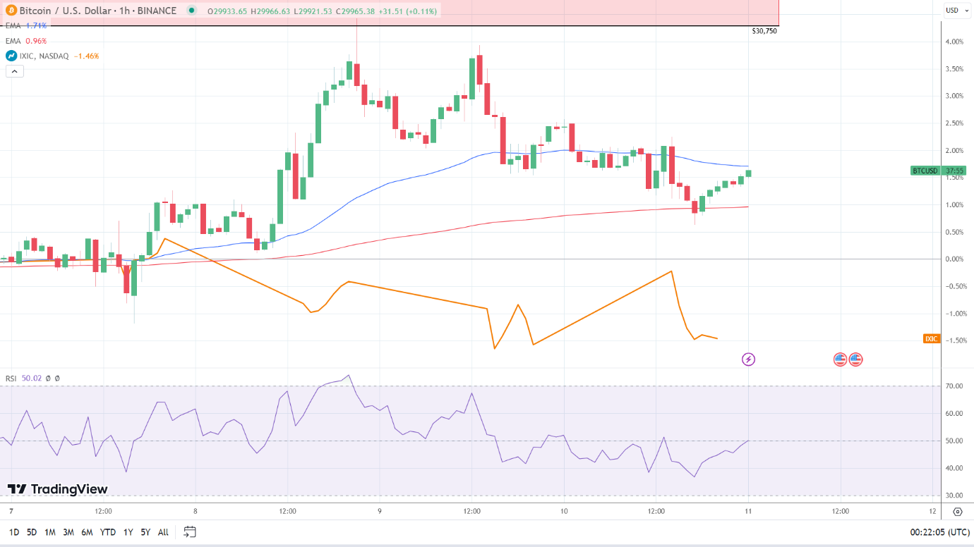Click the orange Bitcoin symbol icon
The image size is (974, 547).
[11, 11]
